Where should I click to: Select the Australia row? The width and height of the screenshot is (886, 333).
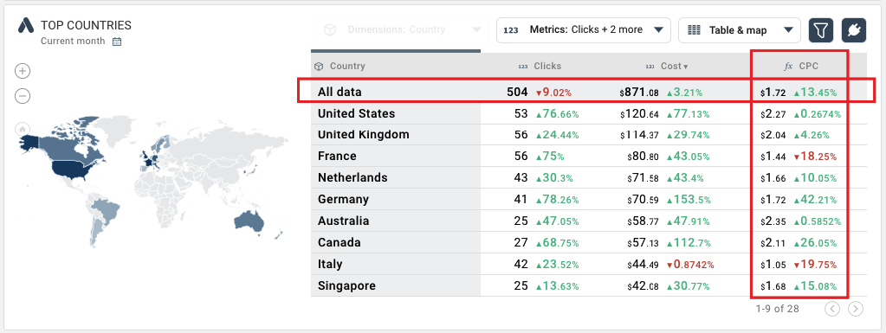tap(588, 221)
